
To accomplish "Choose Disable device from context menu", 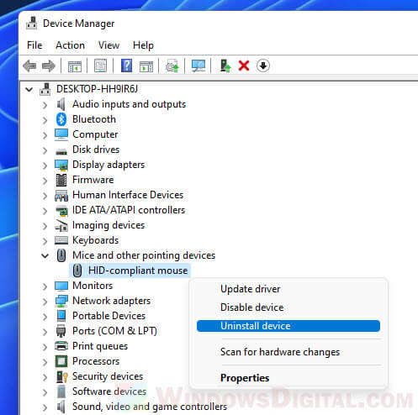I will (288, 307).
